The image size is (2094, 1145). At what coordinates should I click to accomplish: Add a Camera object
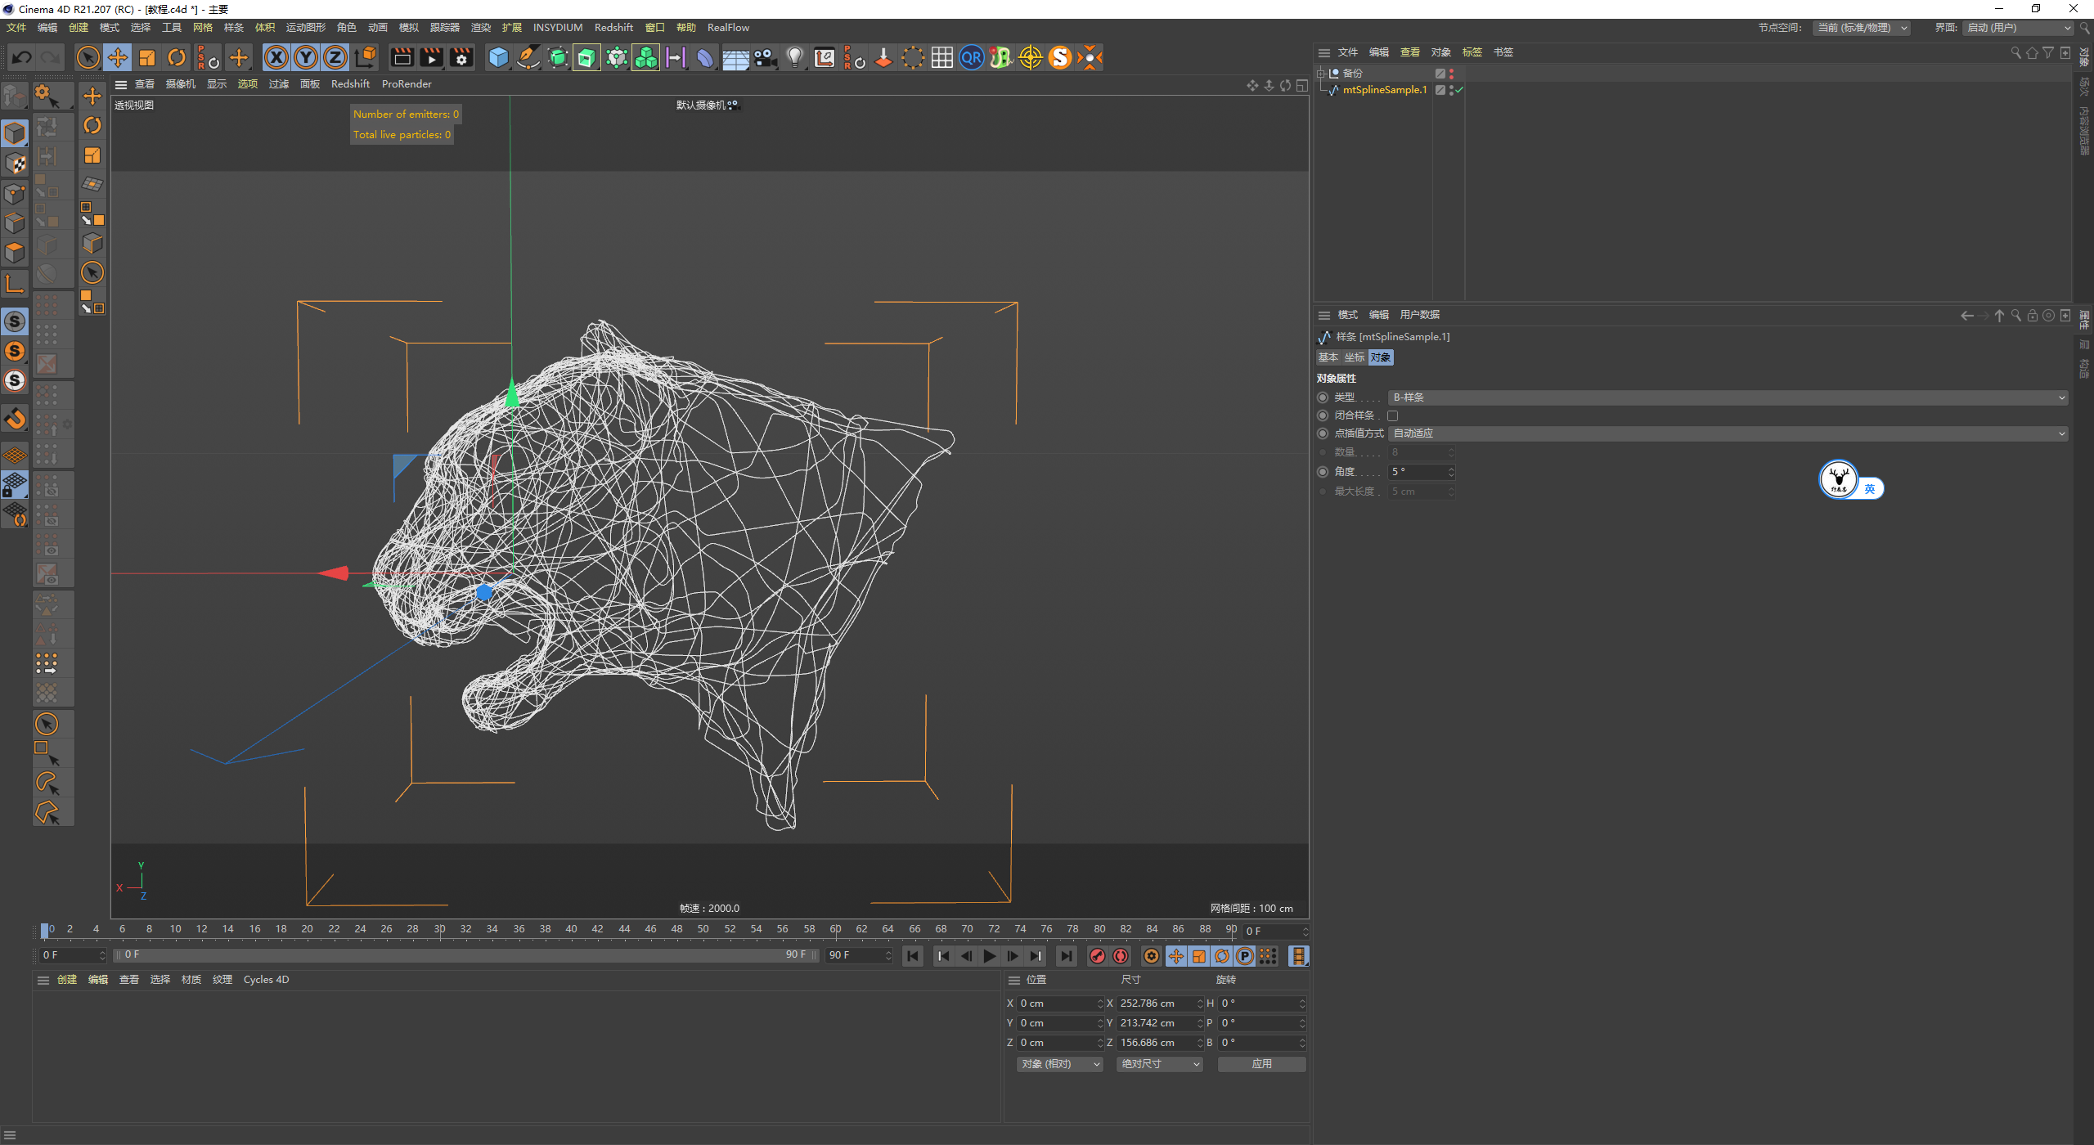coord(765,57)
